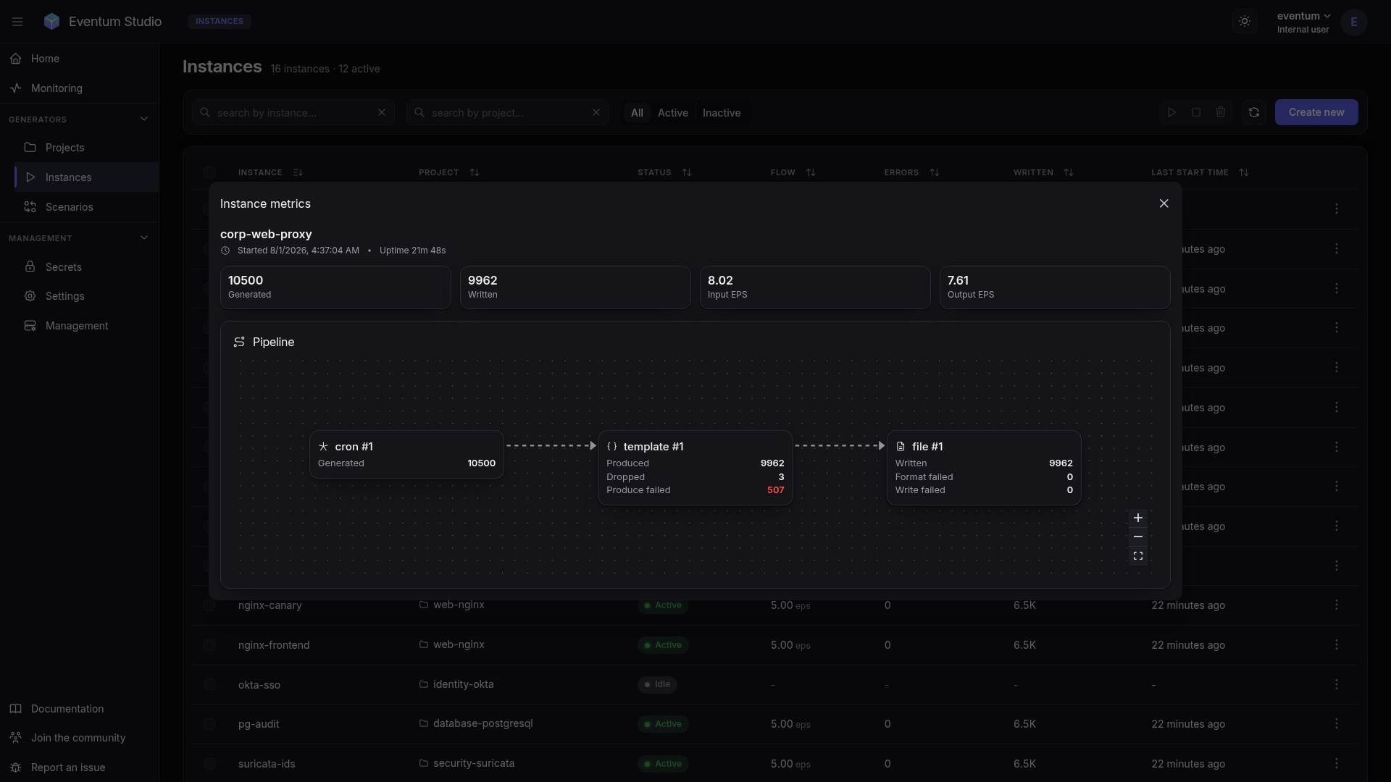Toggle the light/dark theme icon
The height and width of the screenshot is (782, 1391).
[1244, 22]
